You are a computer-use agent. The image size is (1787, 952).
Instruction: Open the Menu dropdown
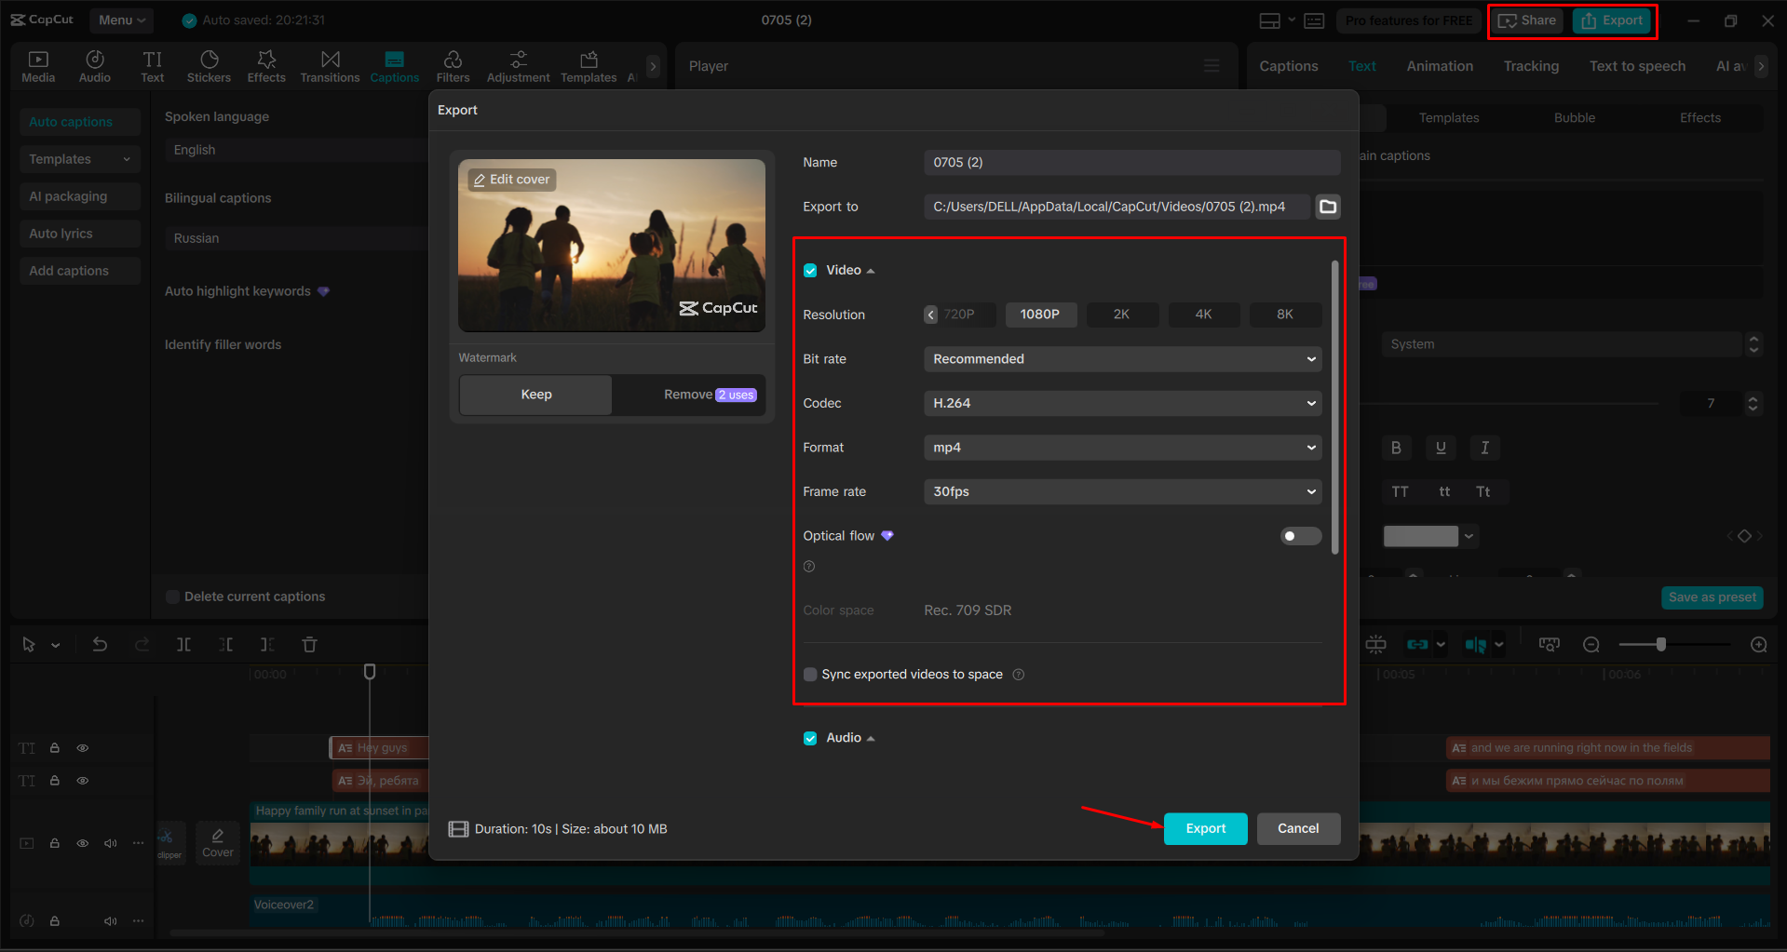tap(121, 20)
